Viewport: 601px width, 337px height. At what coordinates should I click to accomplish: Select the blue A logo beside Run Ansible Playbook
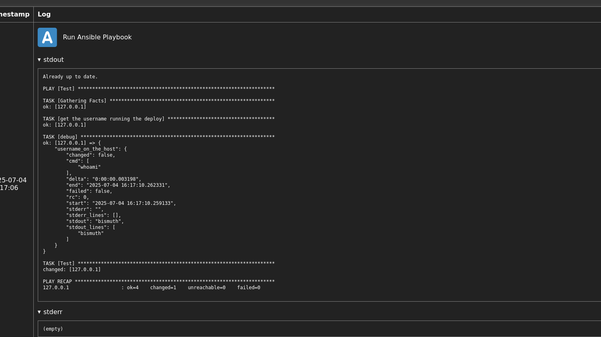coord(47,37)
